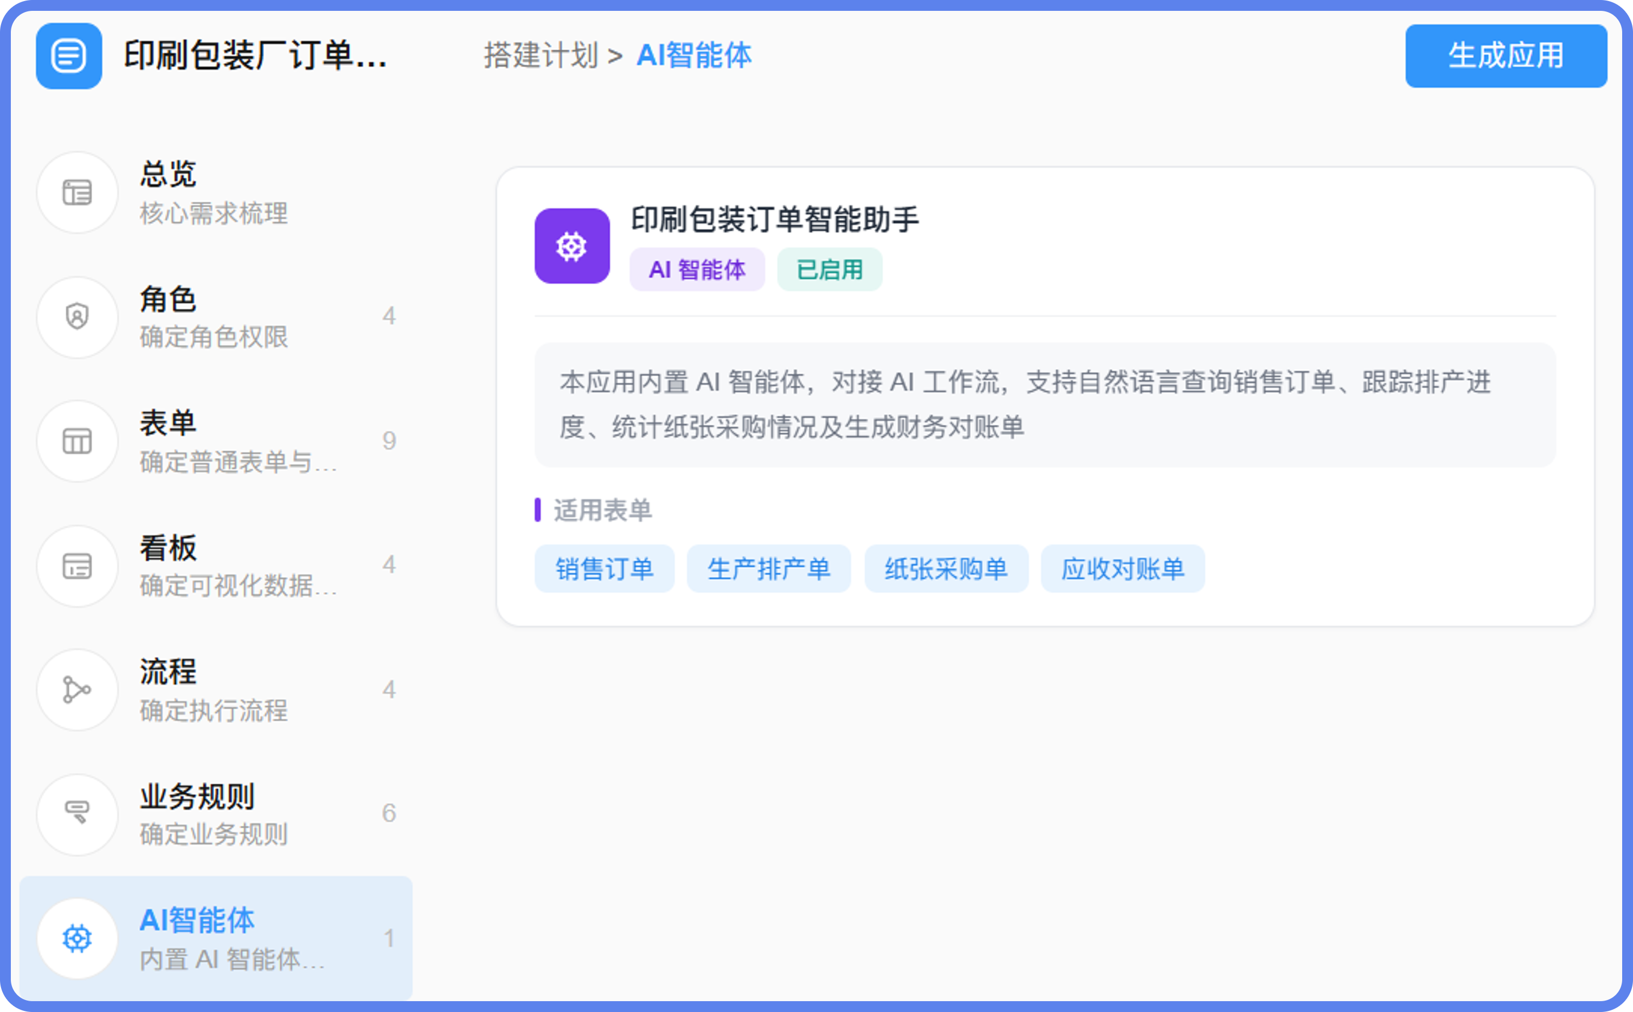Click the count 9 beside 表单
Image resolution: width=1633 pixels, height=1012 pixels.
tap(389, 441)
